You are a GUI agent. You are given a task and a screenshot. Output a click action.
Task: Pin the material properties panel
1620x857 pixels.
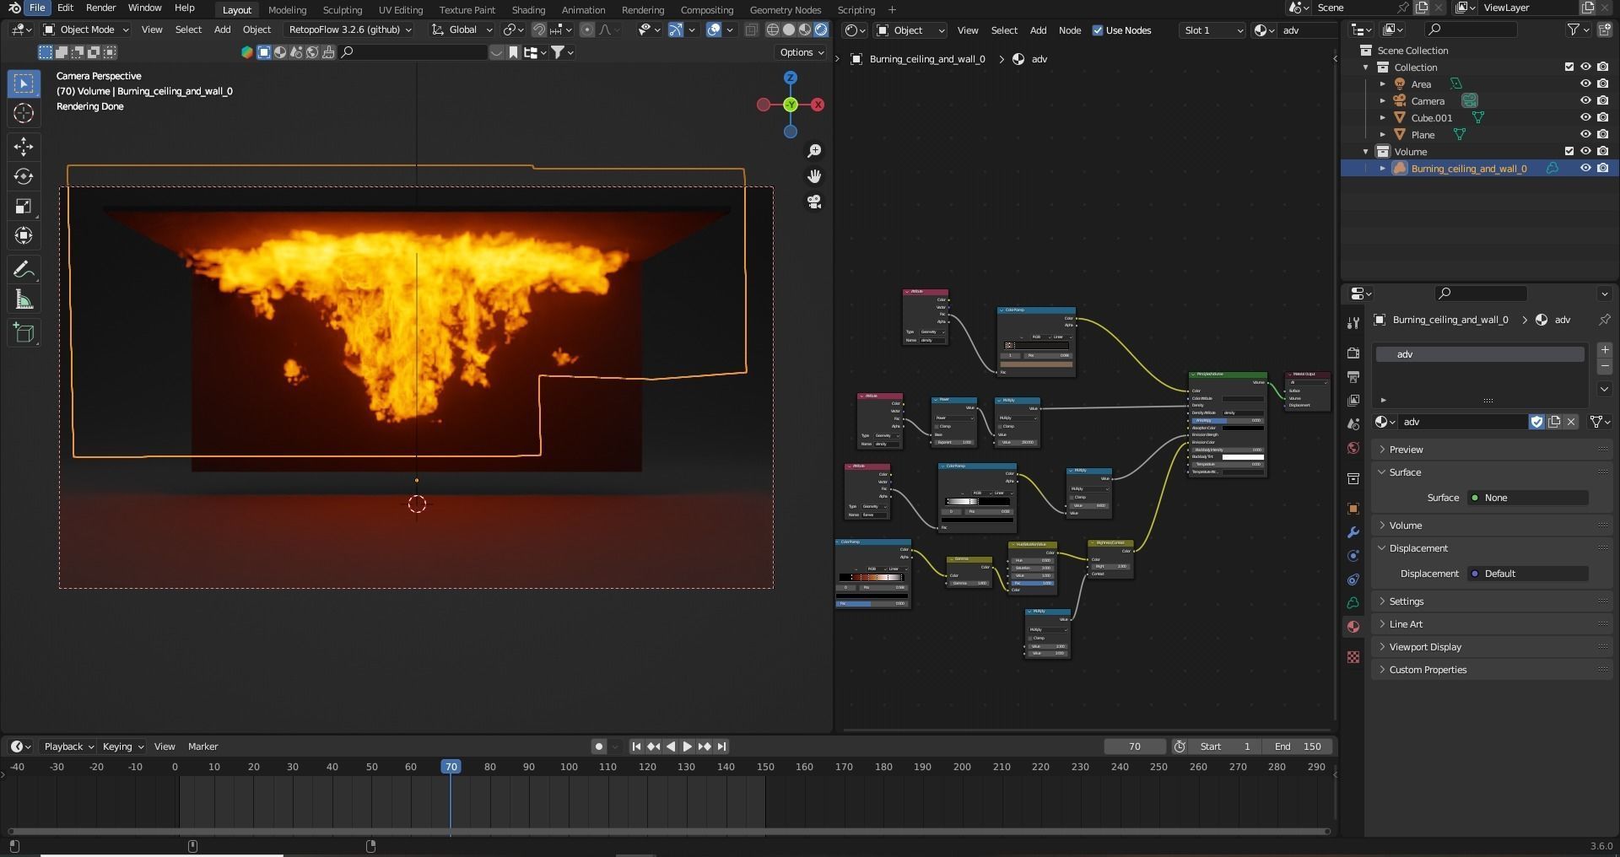click(x=1604, y=320)
